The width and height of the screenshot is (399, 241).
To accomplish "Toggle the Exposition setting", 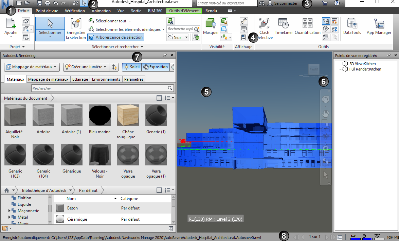I will pyautogui.click(x=156, y=67).
